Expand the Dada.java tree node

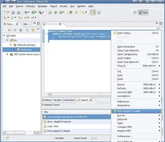(x=14, y=49)
